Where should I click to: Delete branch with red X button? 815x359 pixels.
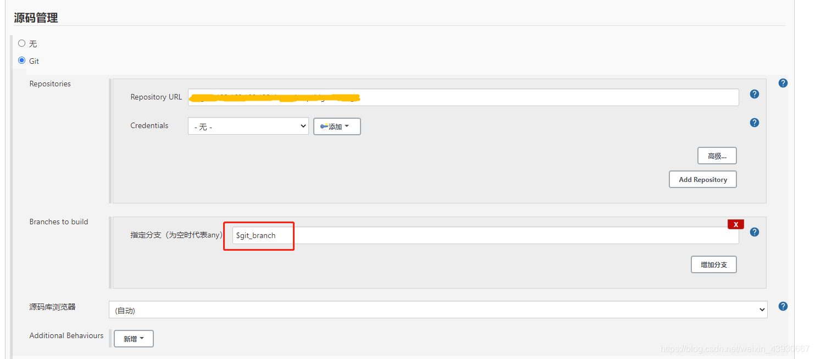click(x=736, y=224)
